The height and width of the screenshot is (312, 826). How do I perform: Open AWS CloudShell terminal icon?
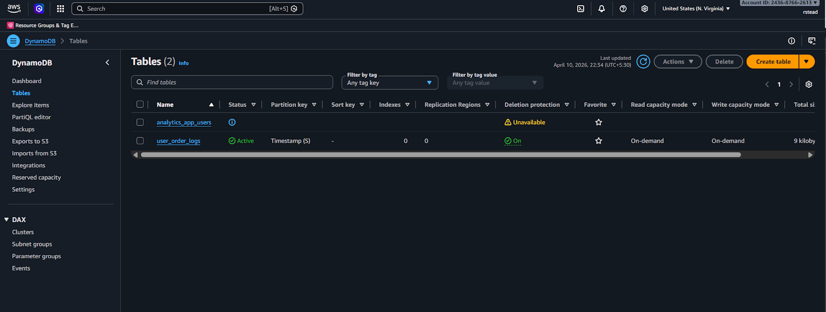[x=581, y=9]
